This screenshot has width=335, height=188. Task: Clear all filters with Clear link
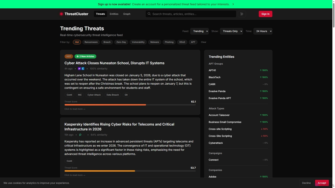click(204, 42)
